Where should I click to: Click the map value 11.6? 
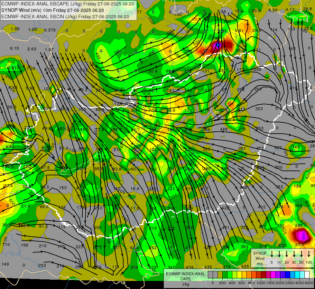[x=134, y=208]
